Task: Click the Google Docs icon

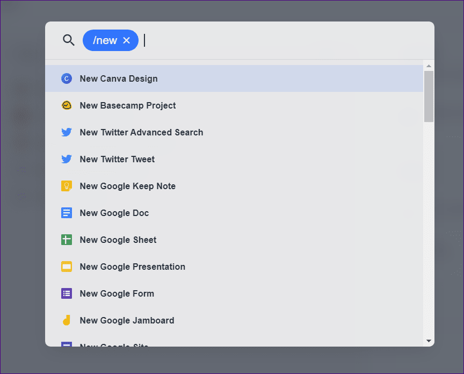Action: click(x=67, y=213)
